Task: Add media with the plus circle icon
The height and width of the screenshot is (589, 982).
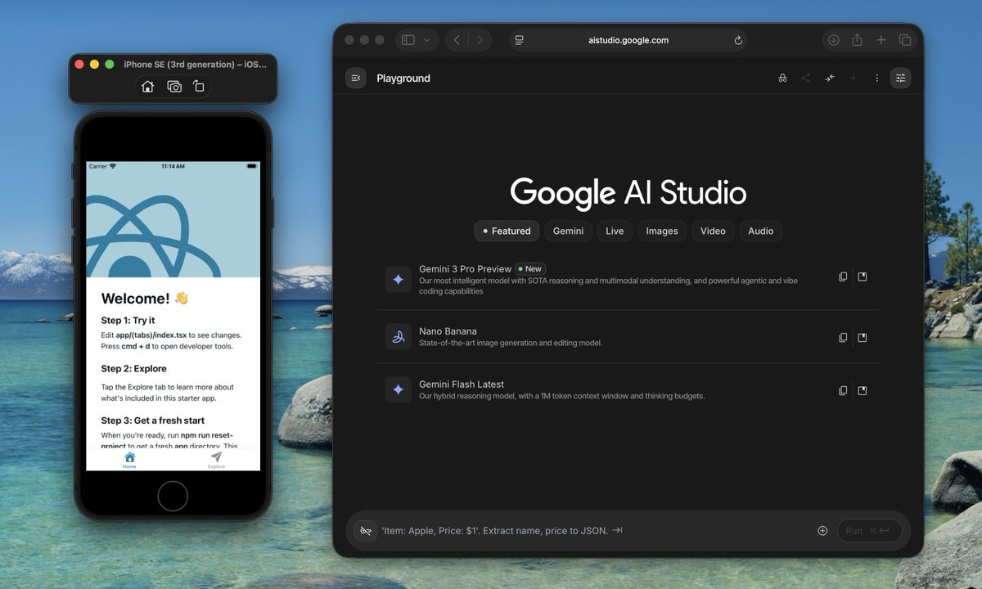Action: click(x=822, y=530)
